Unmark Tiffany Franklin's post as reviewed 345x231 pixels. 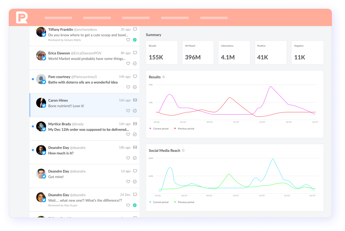(x=135, y=40)
